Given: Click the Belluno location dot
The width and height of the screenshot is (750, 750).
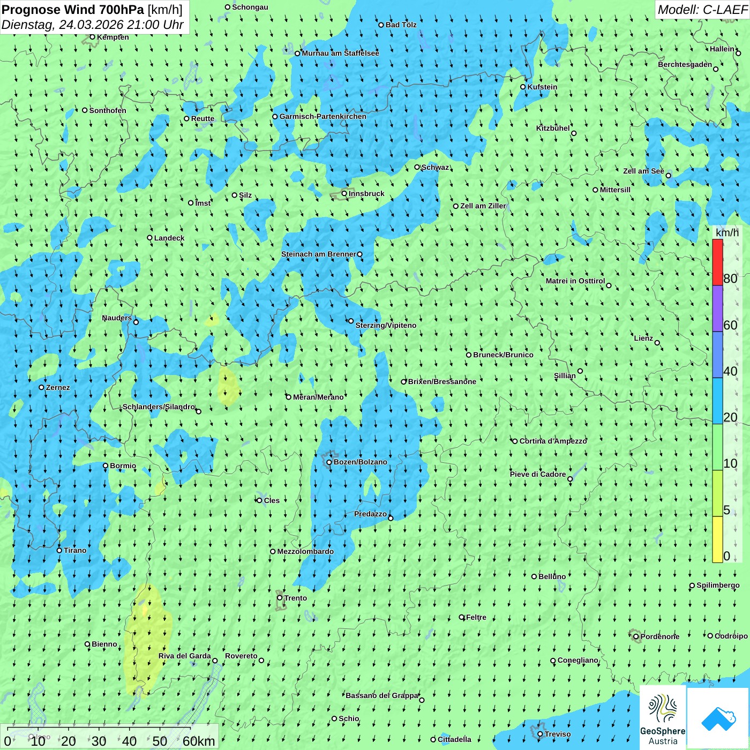Looking at the screenshot, I should (x=534, y=576).
